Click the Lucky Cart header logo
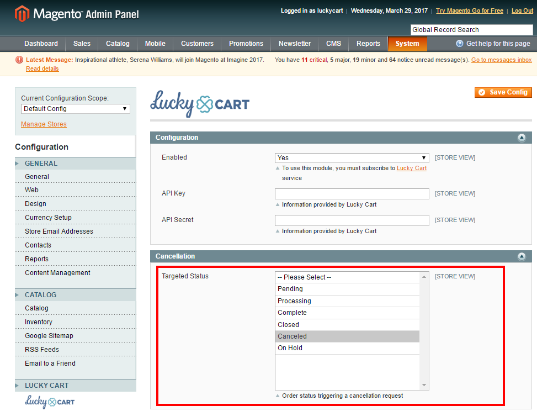The height and width of the screenshot is (411, 537). coord(200,103)
